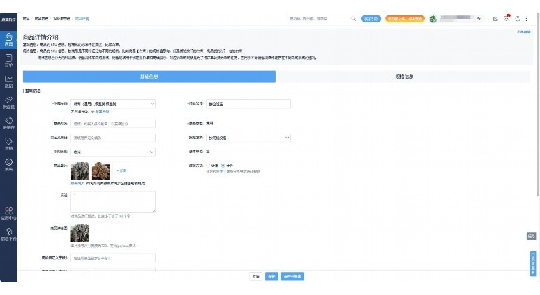Click the page vertical scrollbar on right
The height and width of the screenshot is (295, 540).
coord(537,103)
